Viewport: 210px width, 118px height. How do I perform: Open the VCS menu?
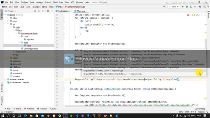click(72, 2)
